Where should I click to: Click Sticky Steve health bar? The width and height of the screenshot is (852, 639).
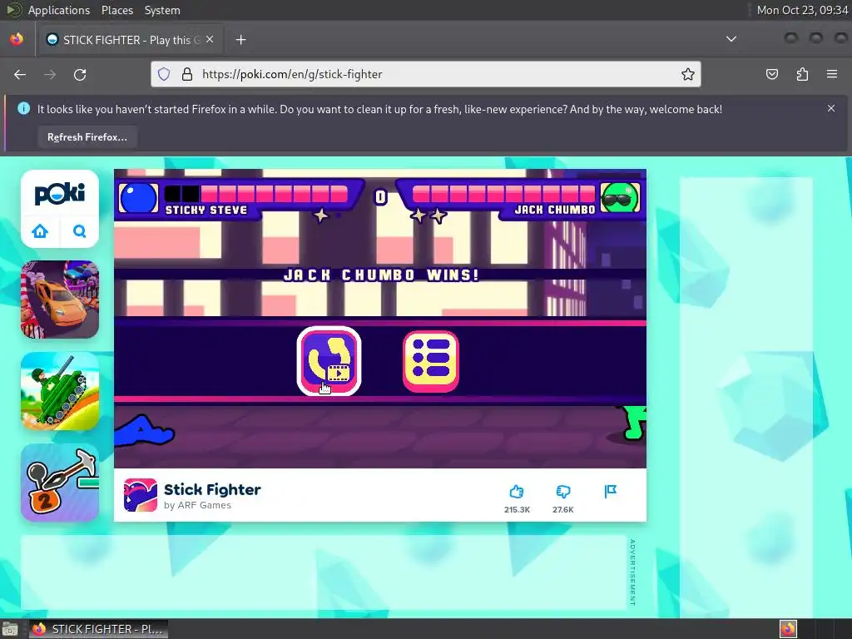[x=256, y=194]
